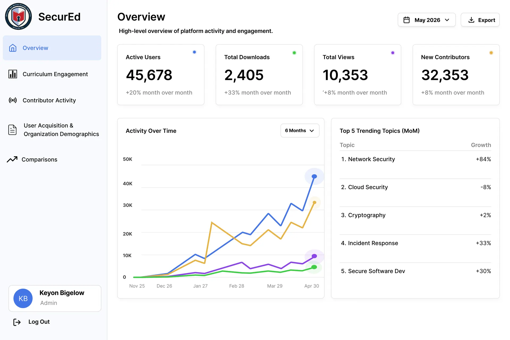Screen dimensions: 510x340
Task: Select the purple Apr 30 data point
Action: click(x=314, y=256)
